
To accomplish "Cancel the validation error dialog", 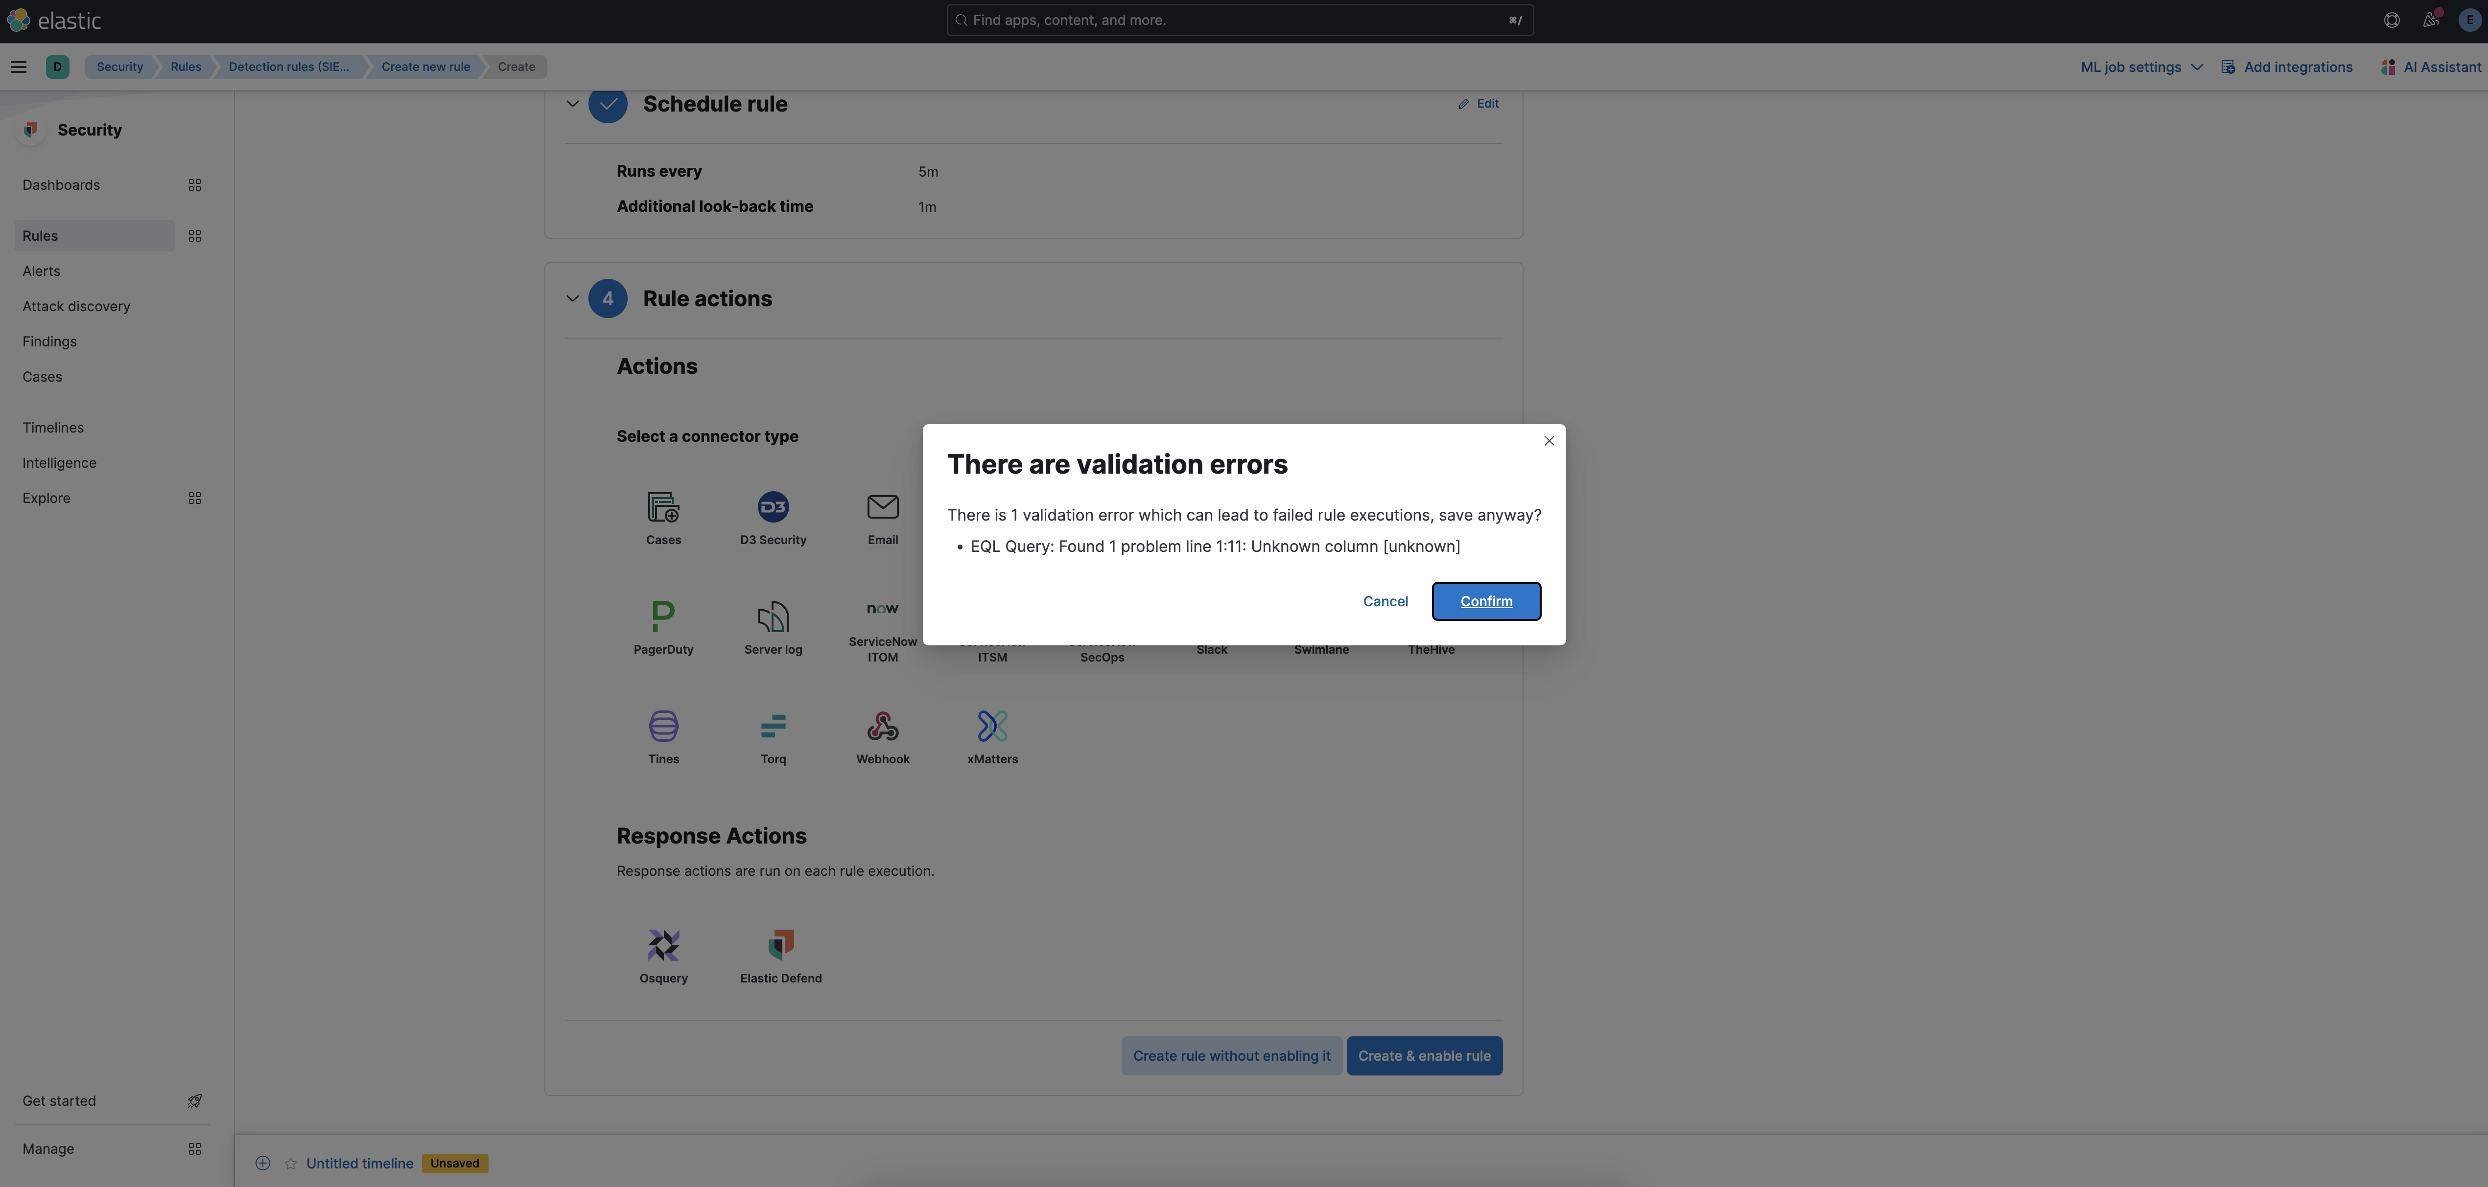I will click(x=1384, y=601).
